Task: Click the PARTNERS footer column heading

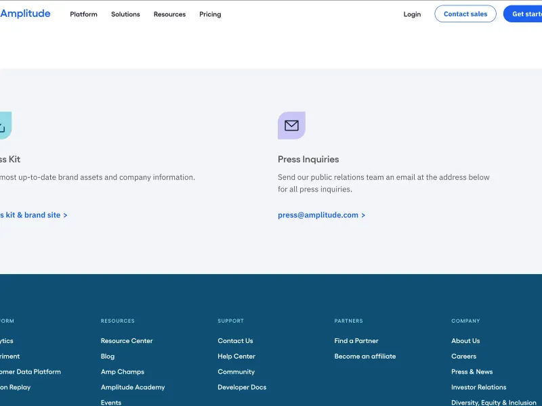Action: pos(348,321)
